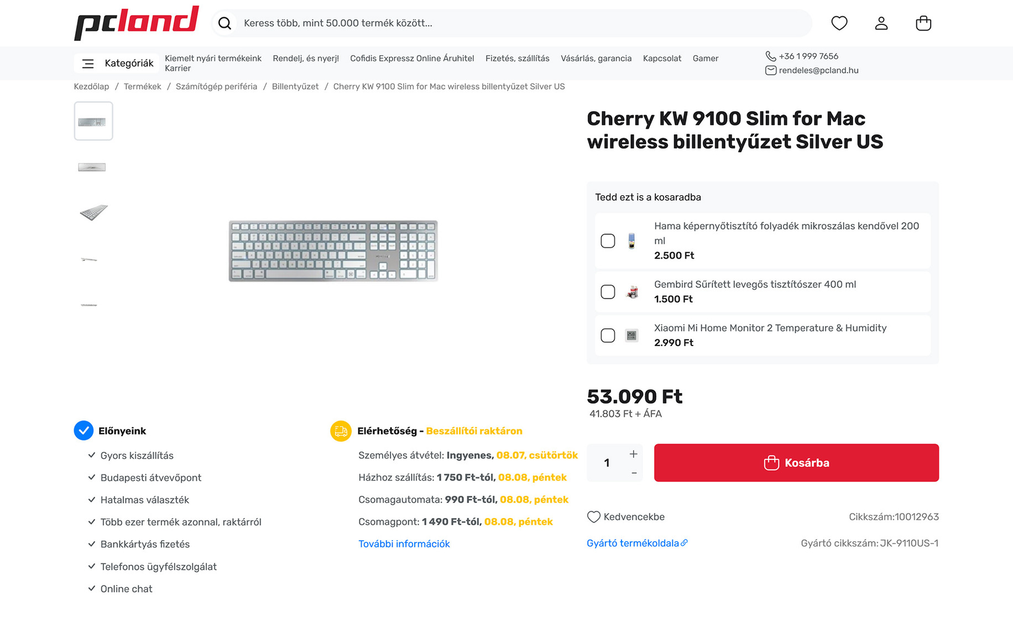Select the angled keyboard thumbnail image
The image size is (1013, 633).
93,212
